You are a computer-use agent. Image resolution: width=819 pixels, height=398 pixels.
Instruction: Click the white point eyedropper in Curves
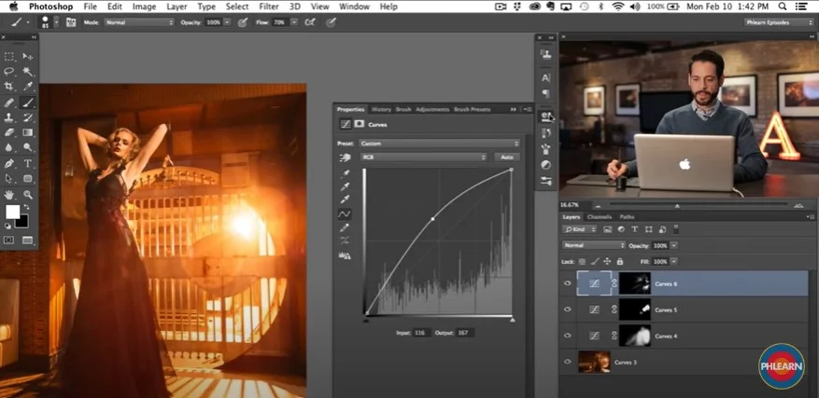(346, 199)
